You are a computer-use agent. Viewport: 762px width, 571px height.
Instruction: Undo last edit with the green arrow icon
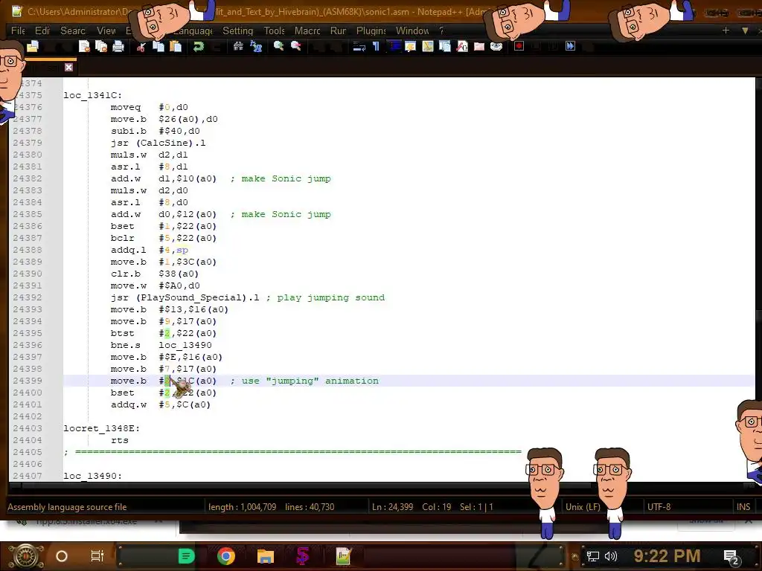tap(198, 47)
